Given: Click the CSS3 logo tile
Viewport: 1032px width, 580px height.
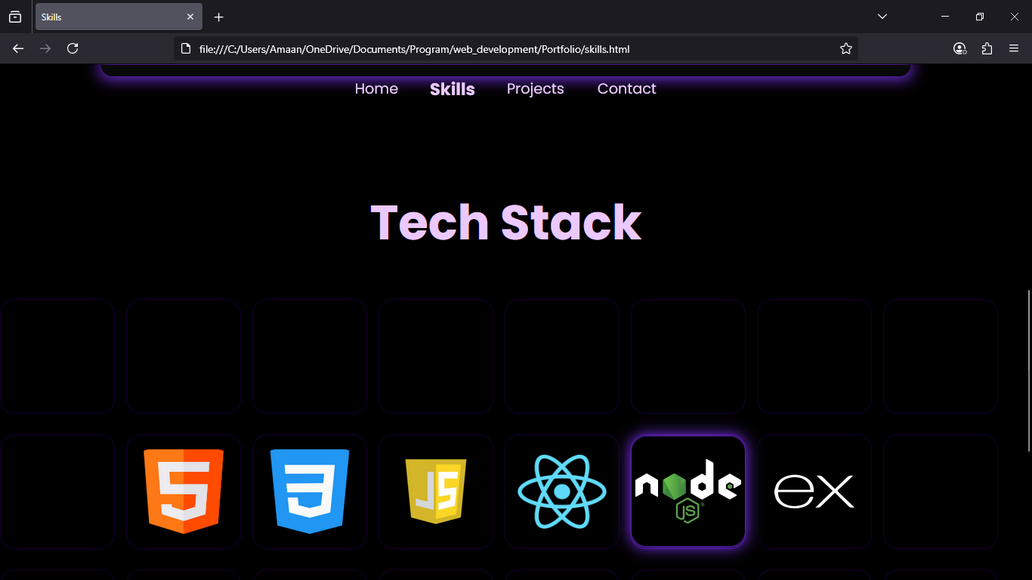Looking at the screenshot, I should click(x=310, y=491).
